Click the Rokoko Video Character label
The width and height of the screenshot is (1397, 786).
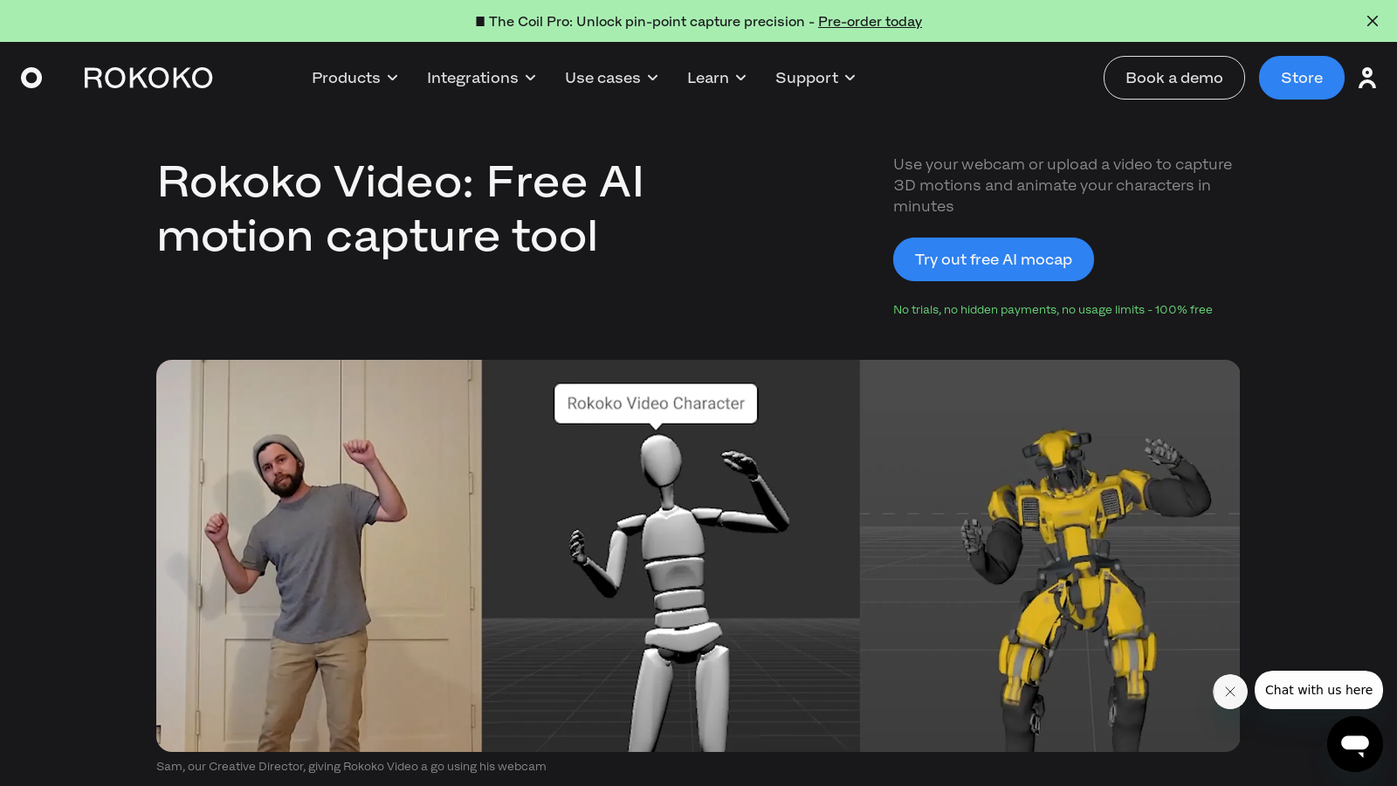pos(656,403)
